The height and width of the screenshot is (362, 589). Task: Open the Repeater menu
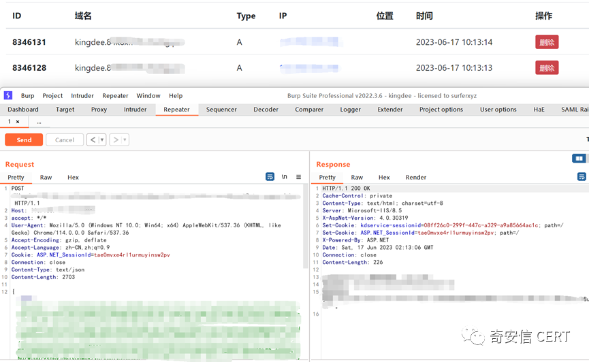click(115, 96)
